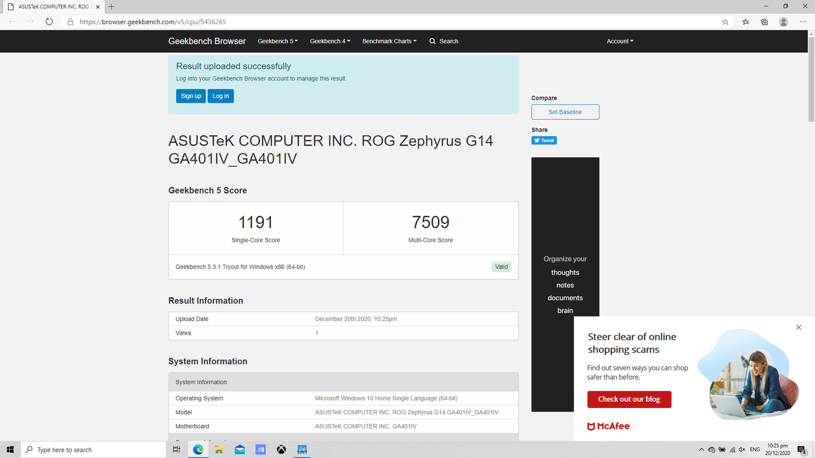The width and height of the screenshot is (815, 458).
Task: Click Set Baseline under Compare
Action: [x=565, y=112]
